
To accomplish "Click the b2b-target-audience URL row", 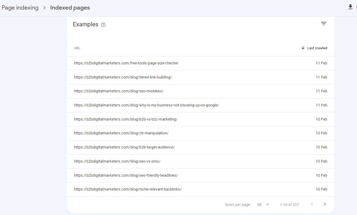I will [124, 147].
